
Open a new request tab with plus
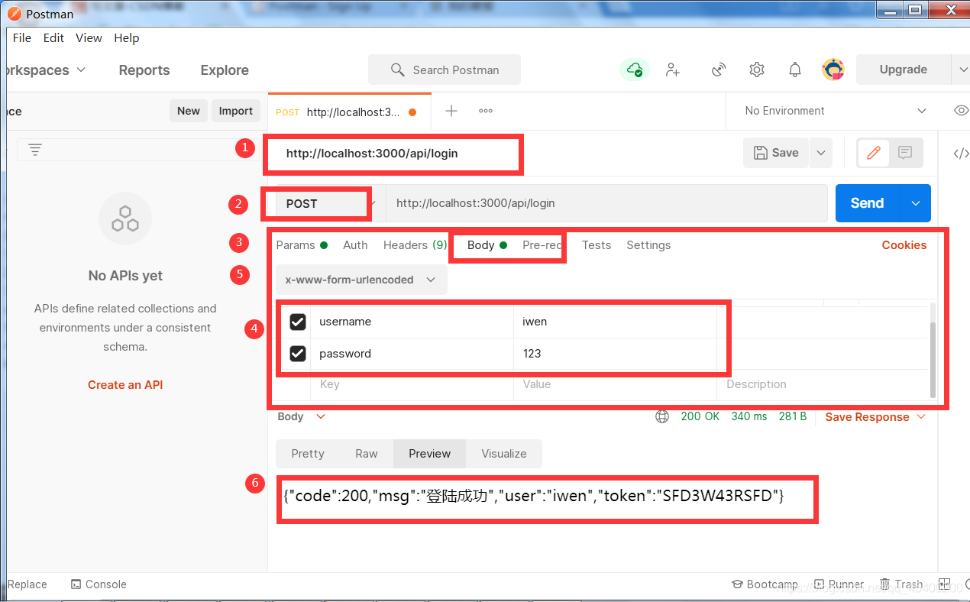451,111
